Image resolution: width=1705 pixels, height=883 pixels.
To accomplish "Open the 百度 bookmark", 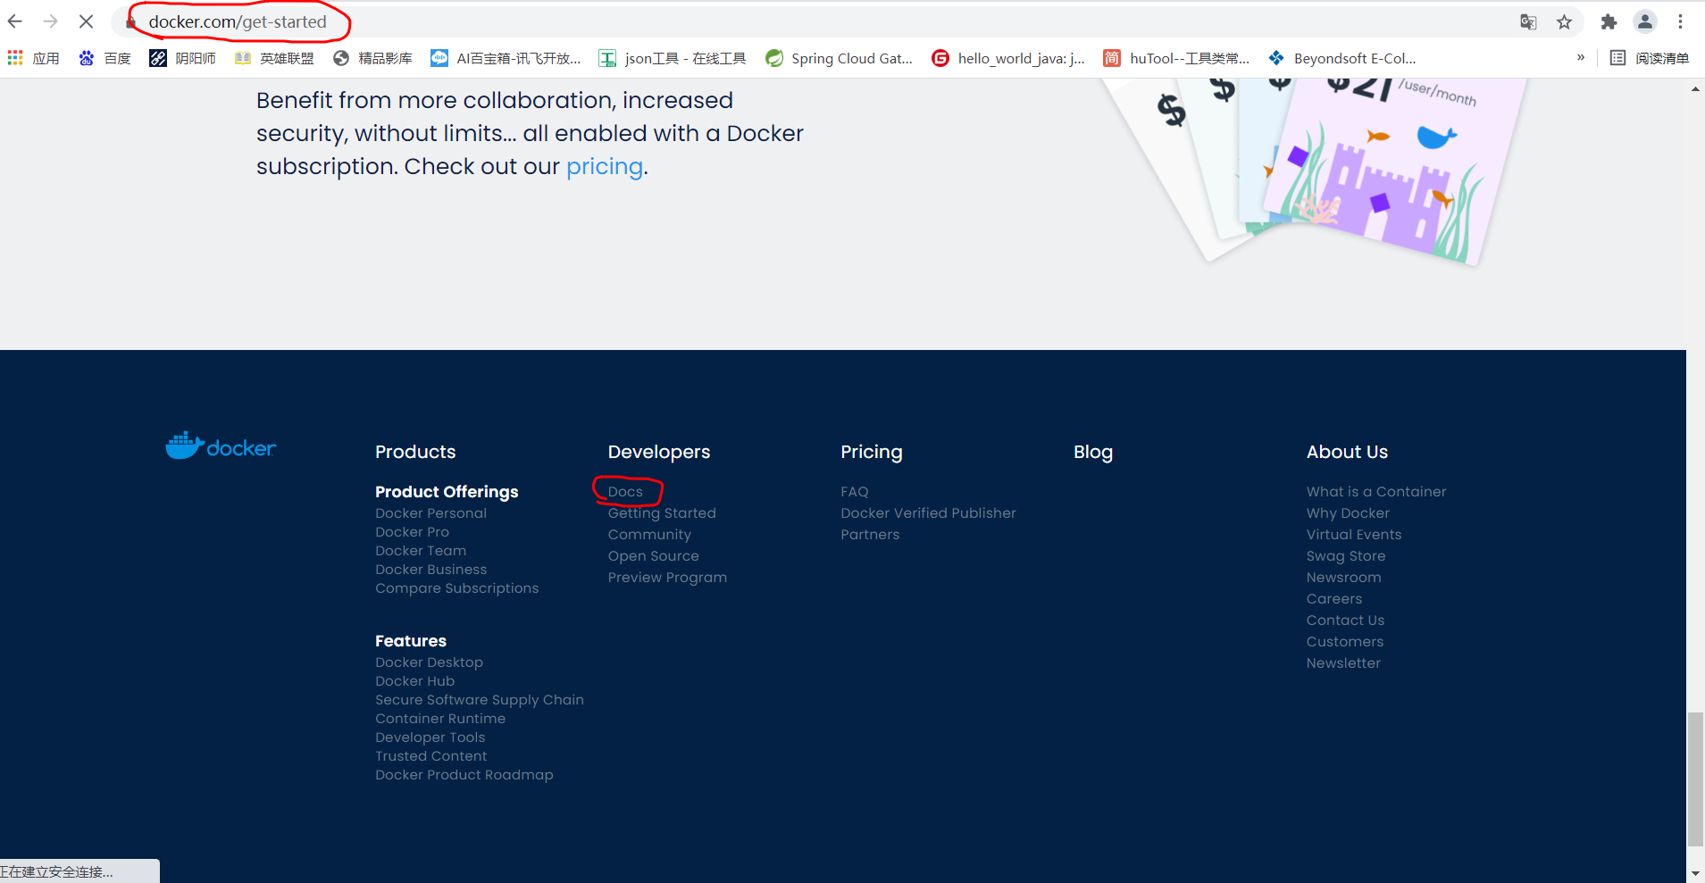I will (104, 58).
